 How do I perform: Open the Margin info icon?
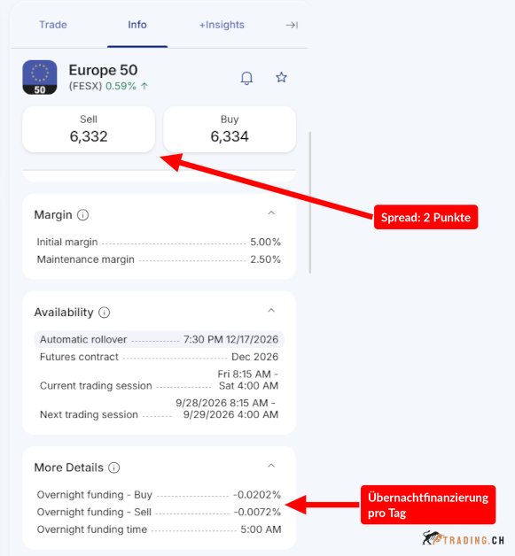click(x=82, y=215)
